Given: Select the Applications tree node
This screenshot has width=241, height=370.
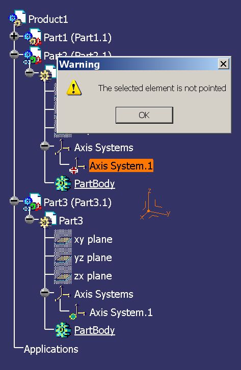Looking at the screenshot, I should click(x=51, y=349).
